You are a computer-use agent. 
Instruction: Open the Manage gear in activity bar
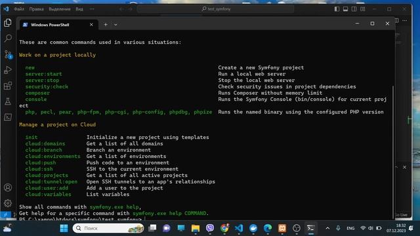(x=8, y=203)
